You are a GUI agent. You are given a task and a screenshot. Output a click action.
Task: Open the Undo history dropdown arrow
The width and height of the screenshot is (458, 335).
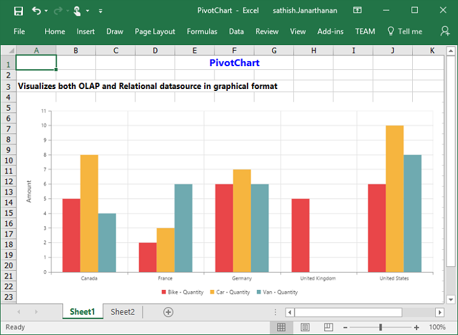[47, 11]
